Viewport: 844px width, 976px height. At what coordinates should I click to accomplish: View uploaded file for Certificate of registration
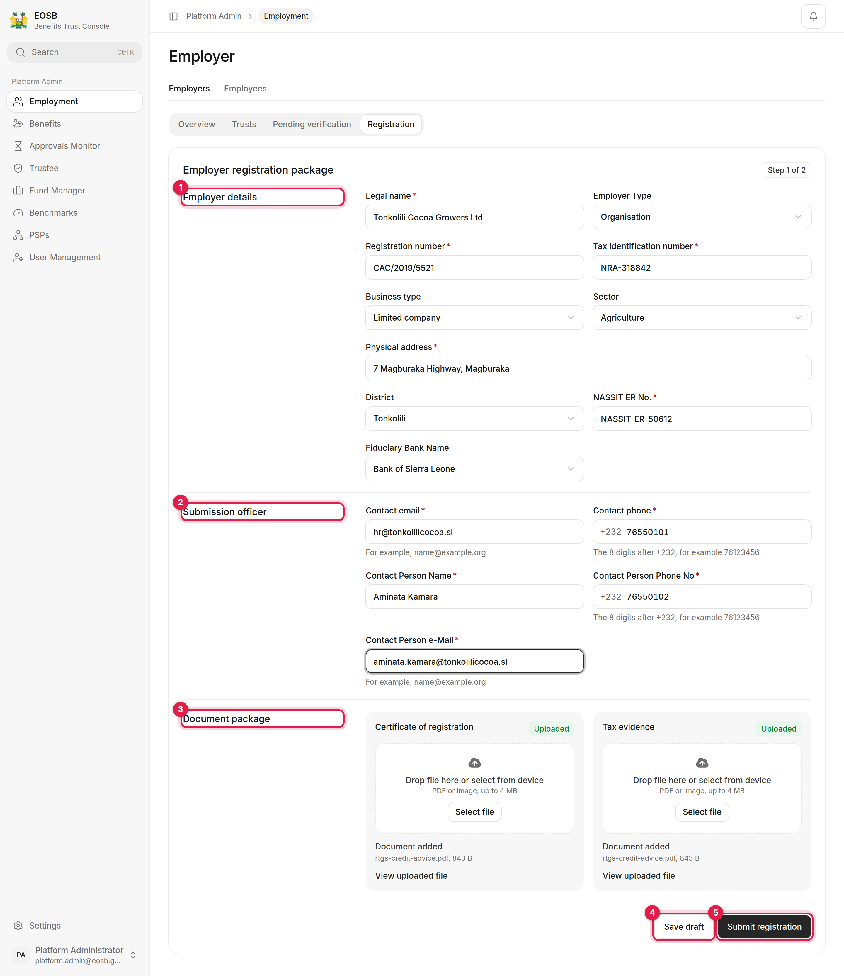click(x=411, y=876)
